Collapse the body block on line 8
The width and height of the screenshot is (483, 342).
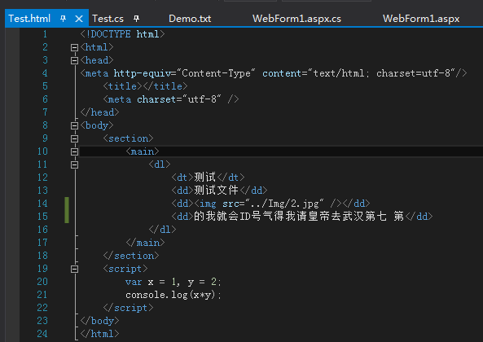pyautogui.click(x=74, y=125)
